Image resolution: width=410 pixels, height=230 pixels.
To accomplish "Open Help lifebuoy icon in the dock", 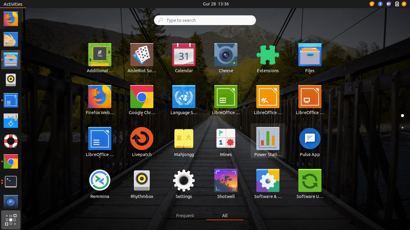I will coord(11,141).
